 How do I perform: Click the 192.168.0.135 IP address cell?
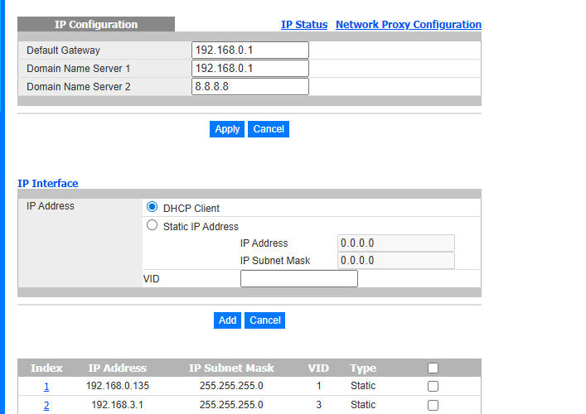(x=118, y=386)
